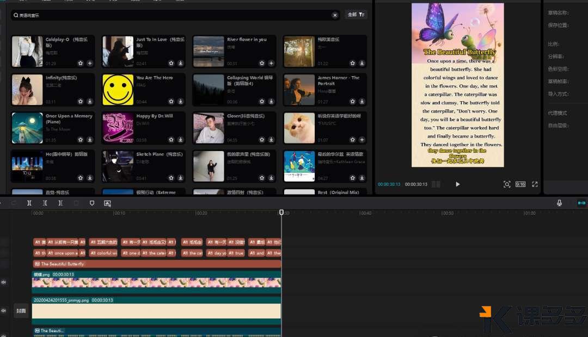
Task: Click the delete-right trim tool icon
Action: (x=60, y=203)
